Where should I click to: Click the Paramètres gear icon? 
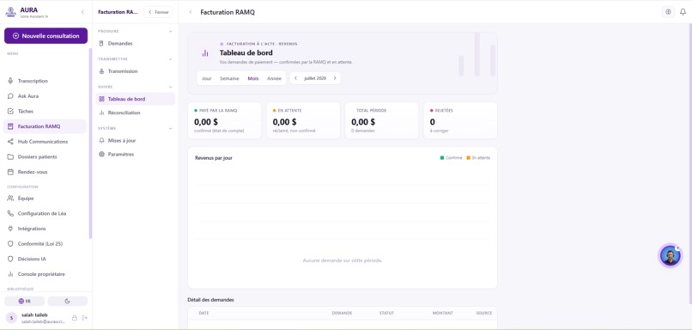(101, 154)
